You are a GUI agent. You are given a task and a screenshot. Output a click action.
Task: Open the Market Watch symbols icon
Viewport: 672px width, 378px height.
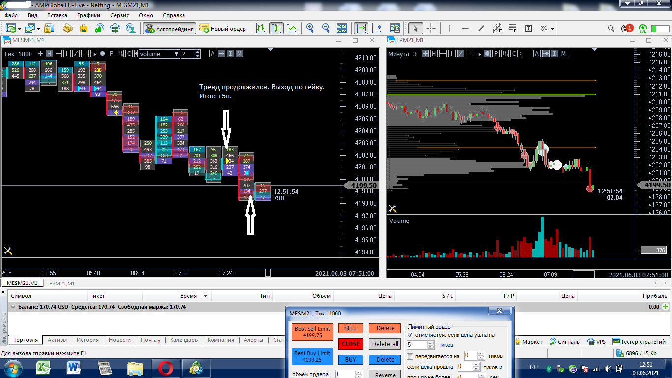click(x=50, y=28)
